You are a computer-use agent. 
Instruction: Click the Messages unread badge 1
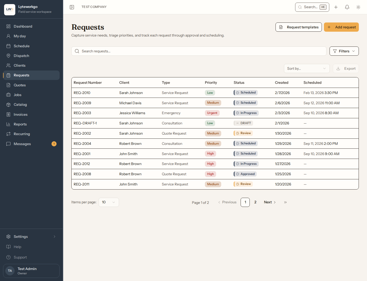[54, 144]
